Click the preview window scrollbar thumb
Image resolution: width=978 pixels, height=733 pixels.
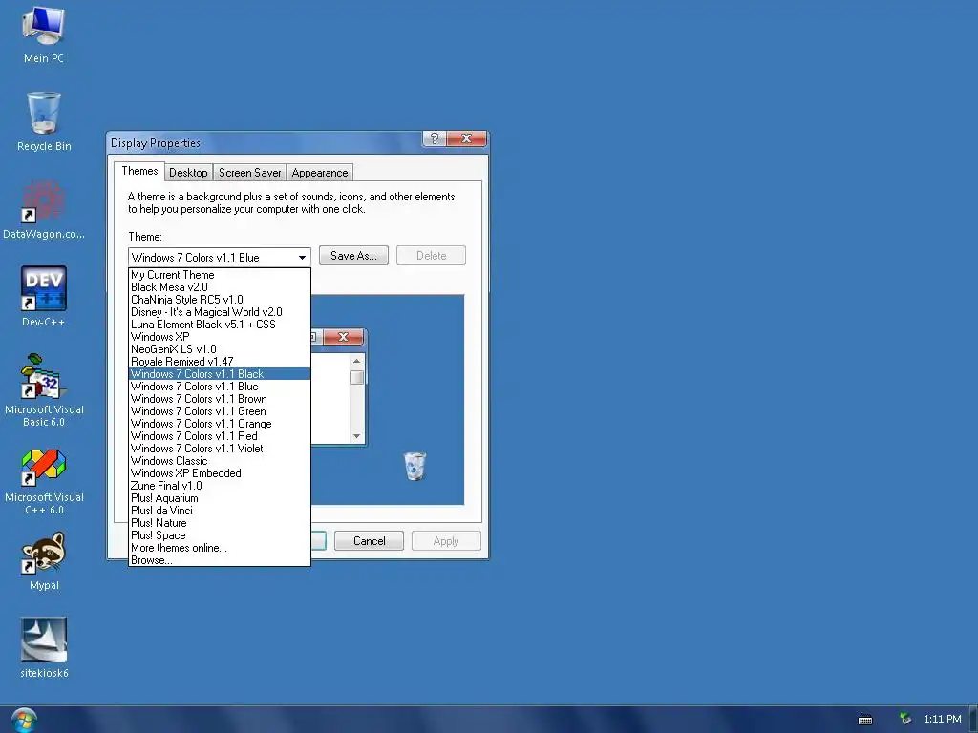tap(357, 378)
